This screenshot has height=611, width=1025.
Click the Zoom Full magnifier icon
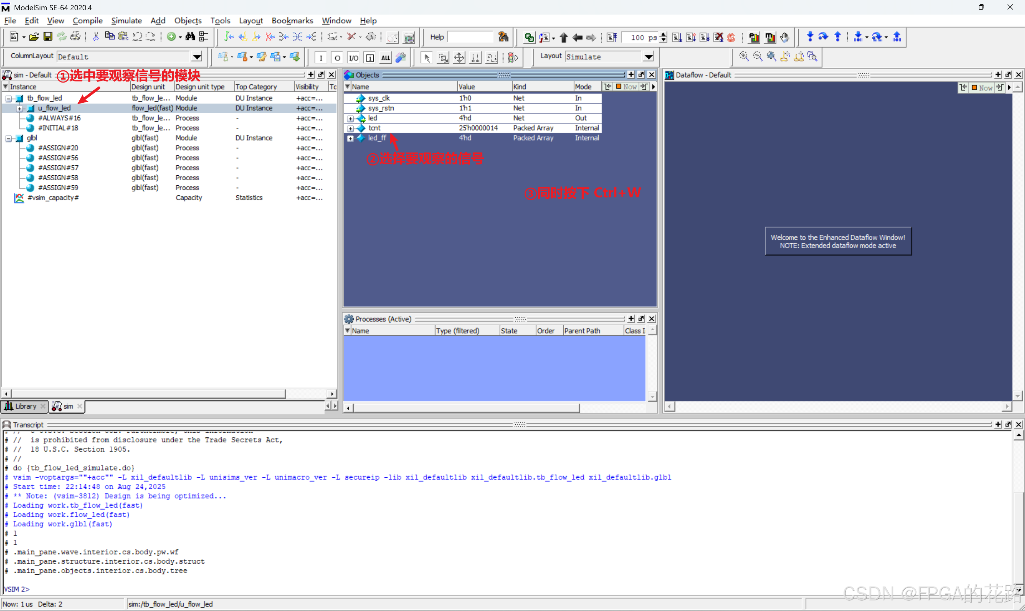771,57
